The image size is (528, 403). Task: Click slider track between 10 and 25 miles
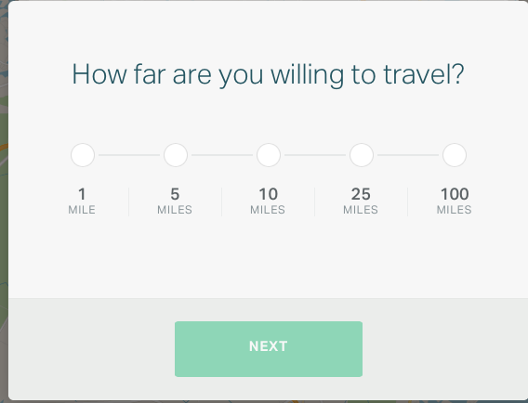click(x=315, y=155)
